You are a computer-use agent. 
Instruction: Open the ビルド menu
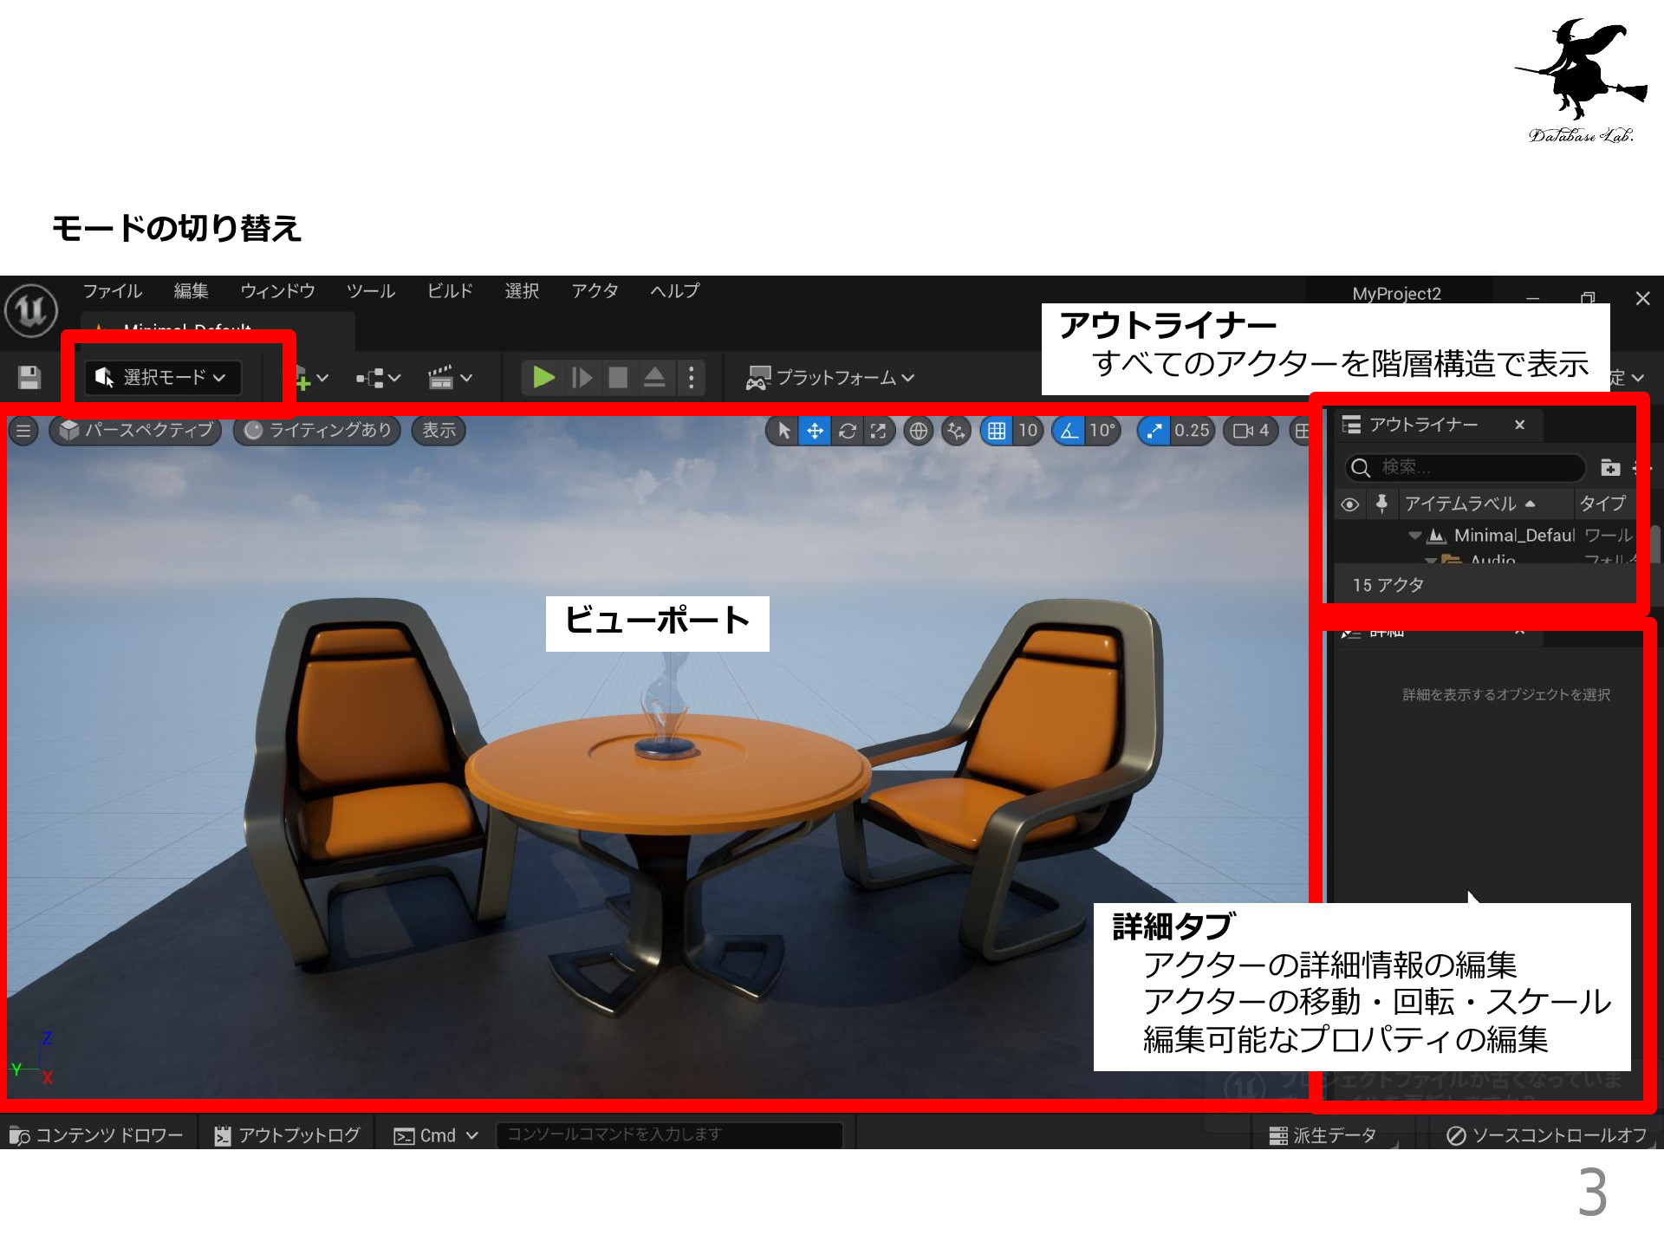tap(450, 291)
